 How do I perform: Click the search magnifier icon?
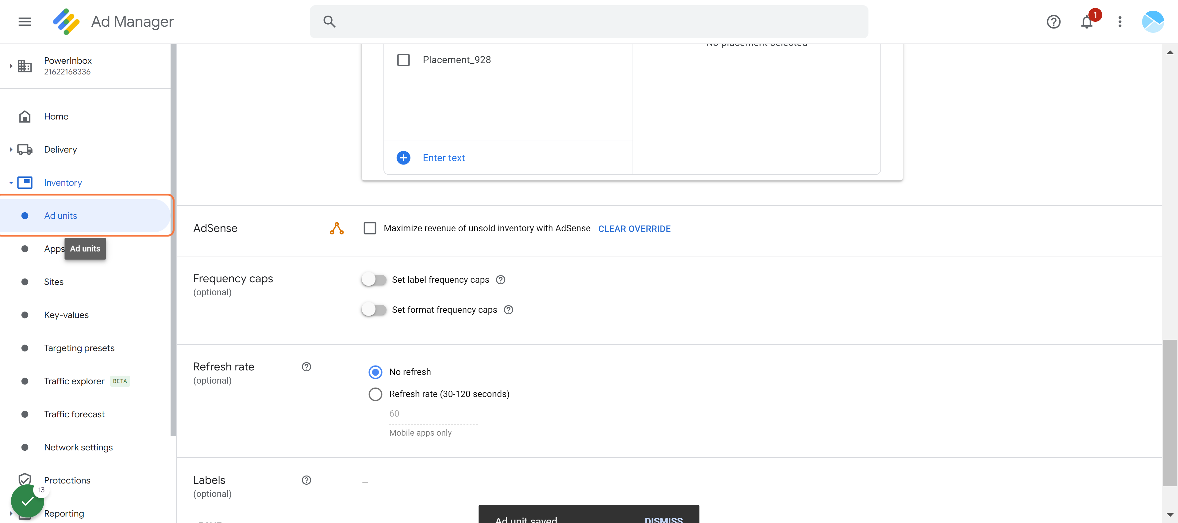tap(329, 21)
